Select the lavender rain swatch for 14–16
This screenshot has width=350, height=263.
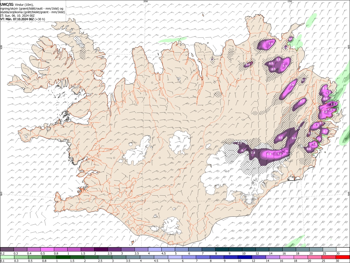(272, 257)
